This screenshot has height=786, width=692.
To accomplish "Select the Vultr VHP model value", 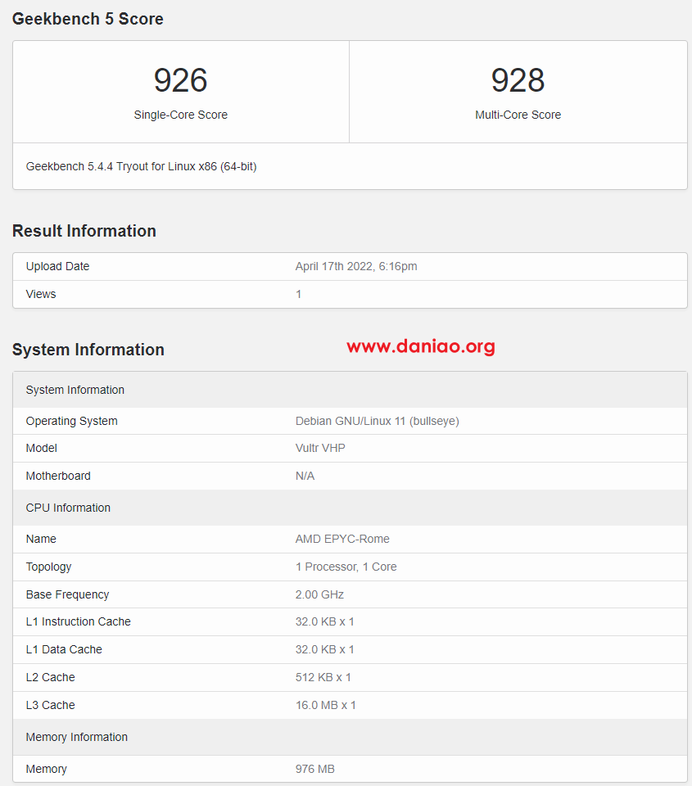I will click(320, 448).
